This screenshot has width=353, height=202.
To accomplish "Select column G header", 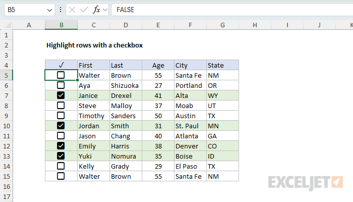I will tap(223, 25).
